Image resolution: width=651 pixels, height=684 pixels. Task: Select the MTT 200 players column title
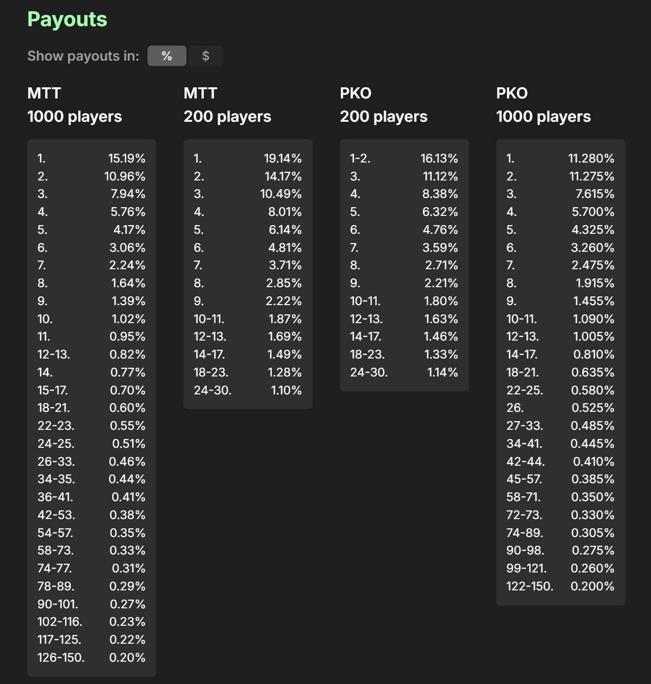click(227, 105)
